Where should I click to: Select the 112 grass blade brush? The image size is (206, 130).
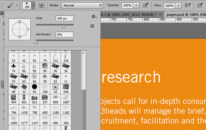coord(56,58)
